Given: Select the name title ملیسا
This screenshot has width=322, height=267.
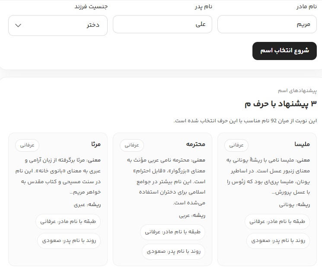Looking at the screenshot, I should (302, 144).
